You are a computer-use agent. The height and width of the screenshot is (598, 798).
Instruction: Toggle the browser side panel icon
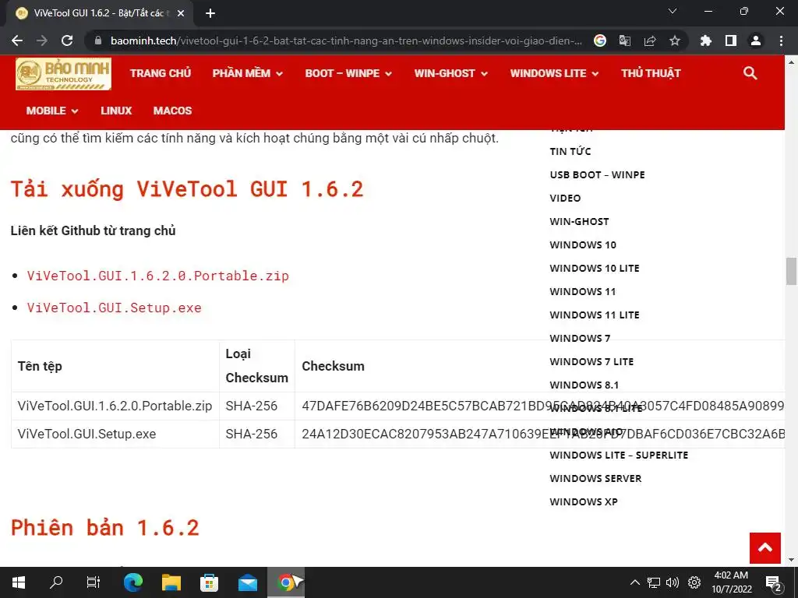(x=731, y=40)
